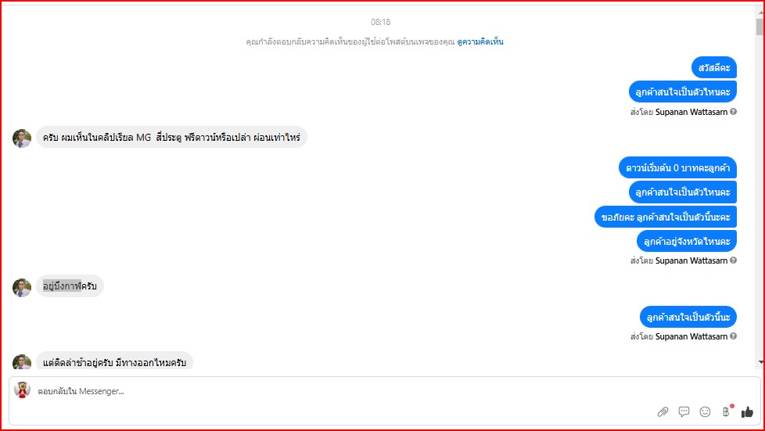765x431 pixels.
Task: Click the 08:18 timestamp
Action: (381, 22)
